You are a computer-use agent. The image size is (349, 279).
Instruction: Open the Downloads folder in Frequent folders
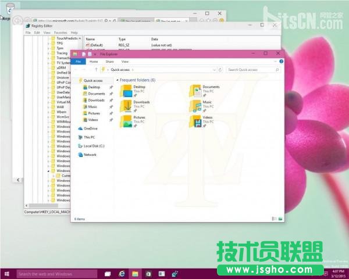tap(135, 106)
